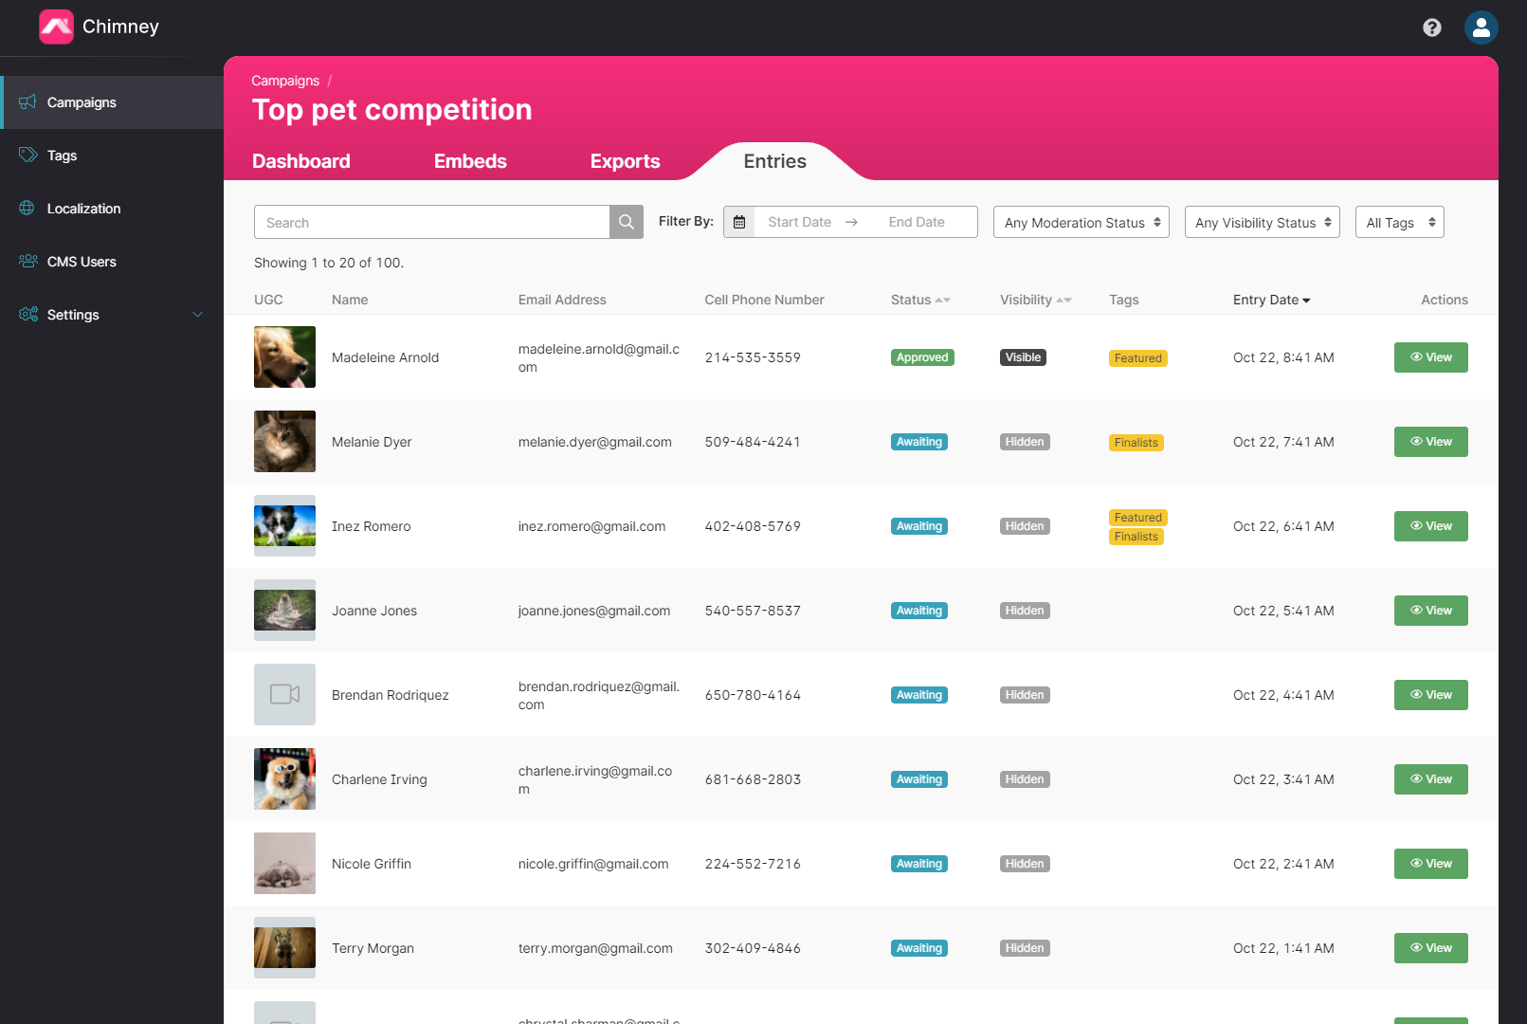Click the Approved status badge
This screenshot has height=1024, width=1527.
point(922,357)
